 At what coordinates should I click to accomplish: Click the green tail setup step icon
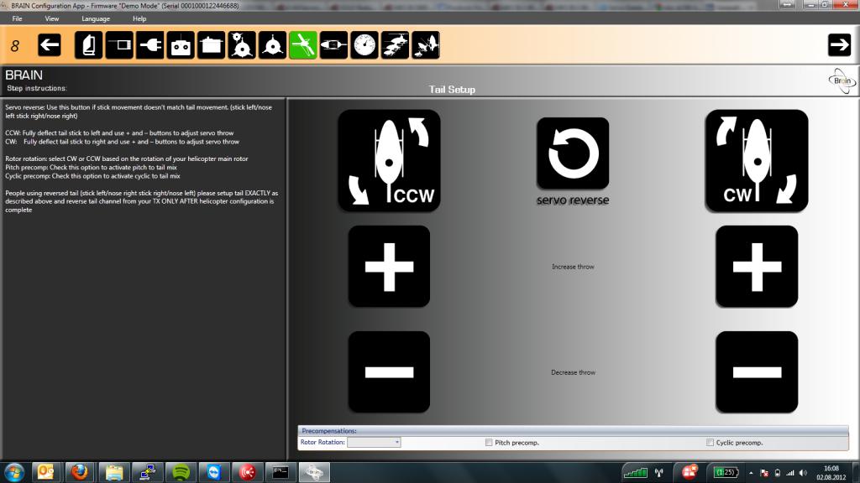pos(303,45)
